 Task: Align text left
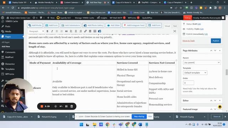pyautogui.click(x=71, y=31)
